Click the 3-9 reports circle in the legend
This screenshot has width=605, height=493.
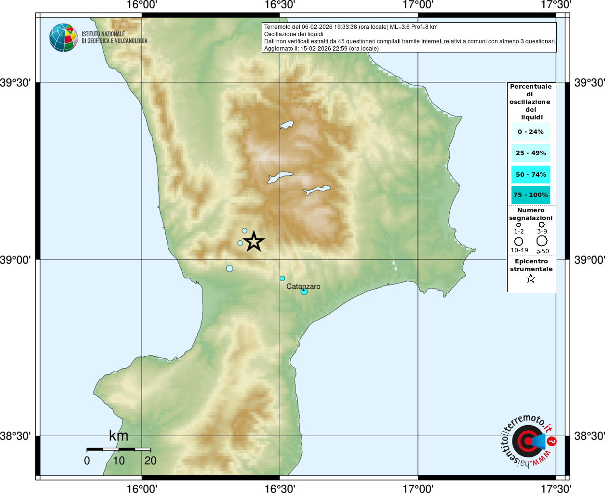[542, 224]
